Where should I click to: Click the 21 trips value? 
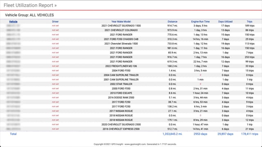point(249,129)
